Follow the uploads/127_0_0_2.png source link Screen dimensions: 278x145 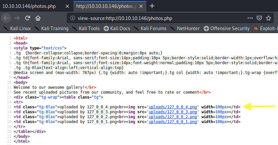click(x=173, y=117)
